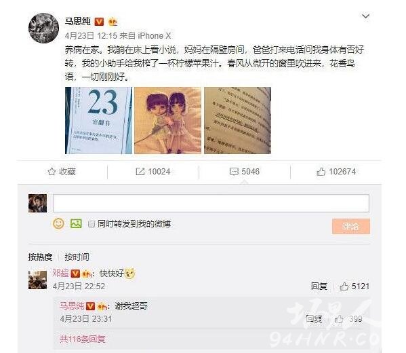Click the green insert image icon

coord(76,223)
